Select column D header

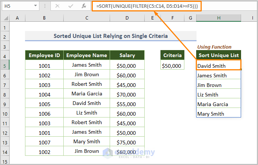pyautogui.click(x=127, y=18)
